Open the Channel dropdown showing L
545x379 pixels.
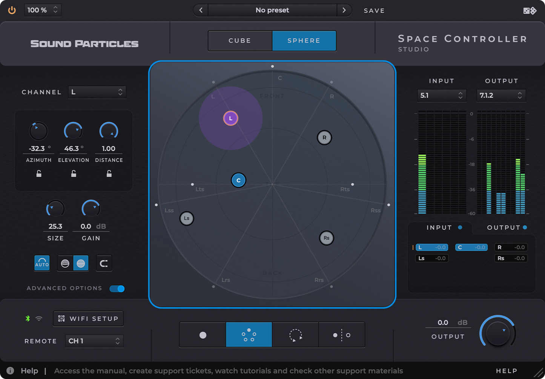click(97, 92)
